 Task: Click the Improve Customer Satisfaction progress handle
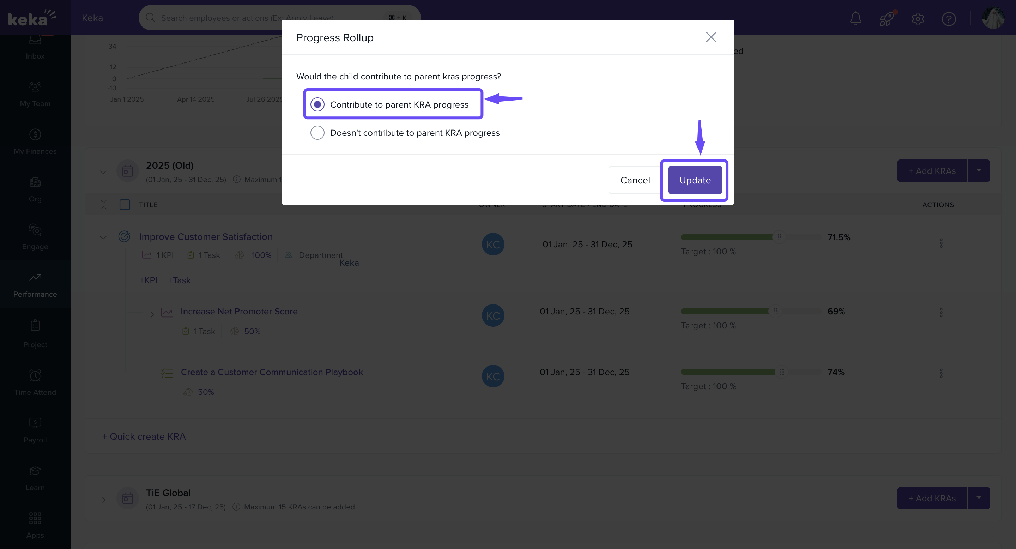[779, 237]
